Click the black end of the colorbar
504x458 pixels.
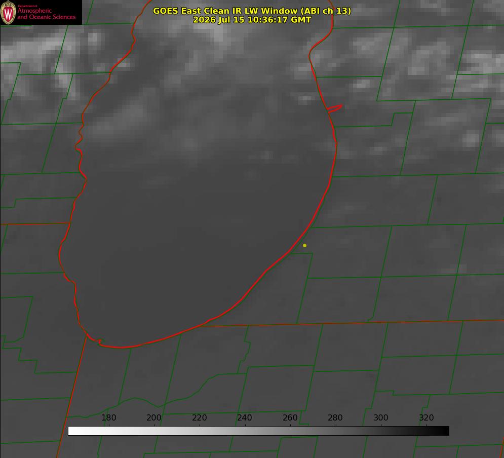point(445,431)
